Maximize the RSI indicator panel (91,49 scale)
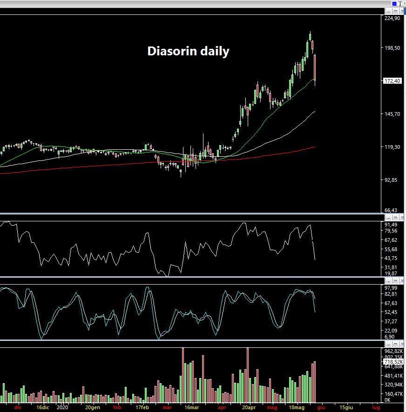 (395, 218)
